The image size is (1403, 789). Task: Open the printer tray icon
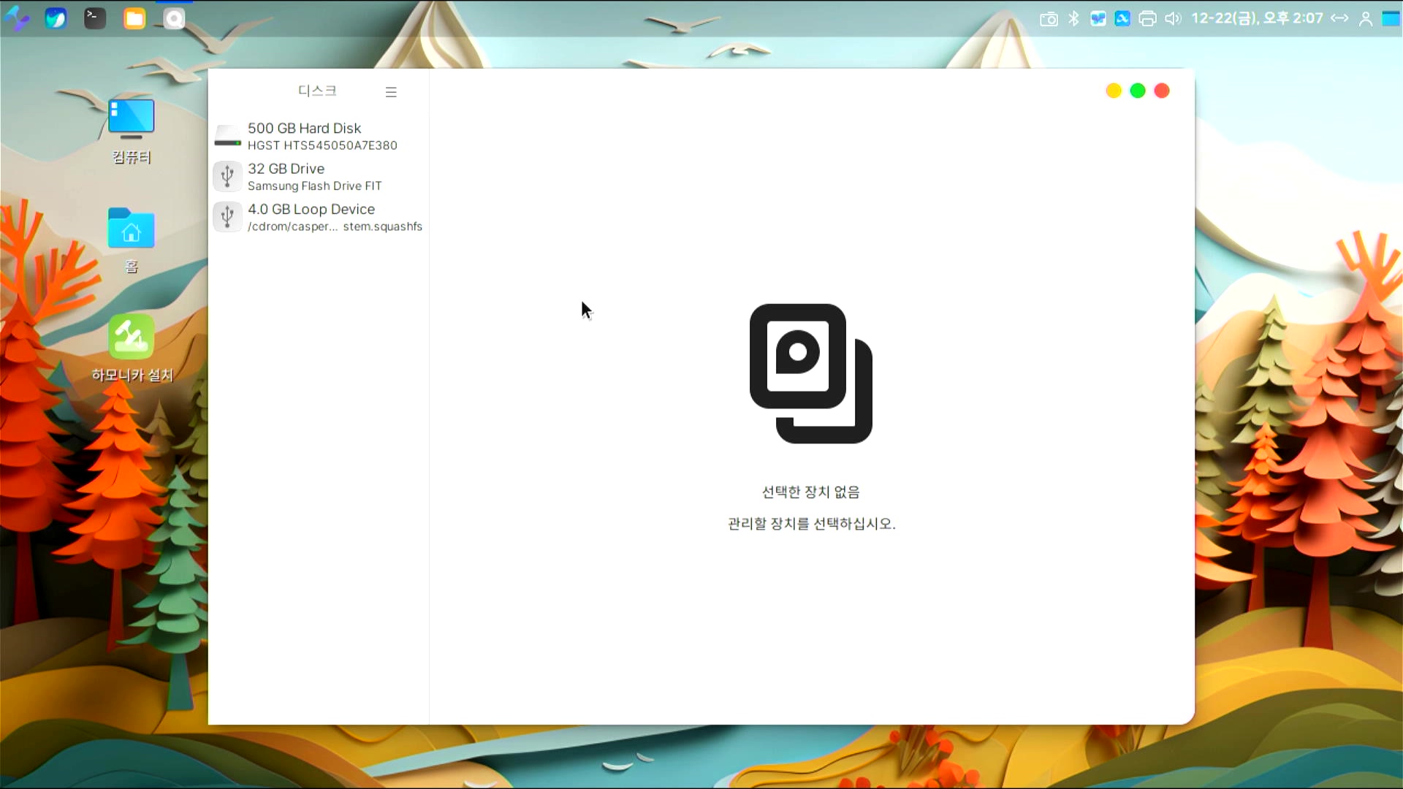tap(1147, 19)
